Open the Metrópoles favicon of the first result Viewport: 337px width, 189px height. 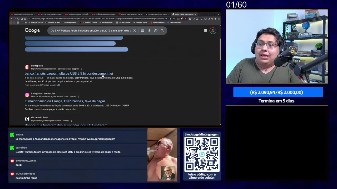27,67
